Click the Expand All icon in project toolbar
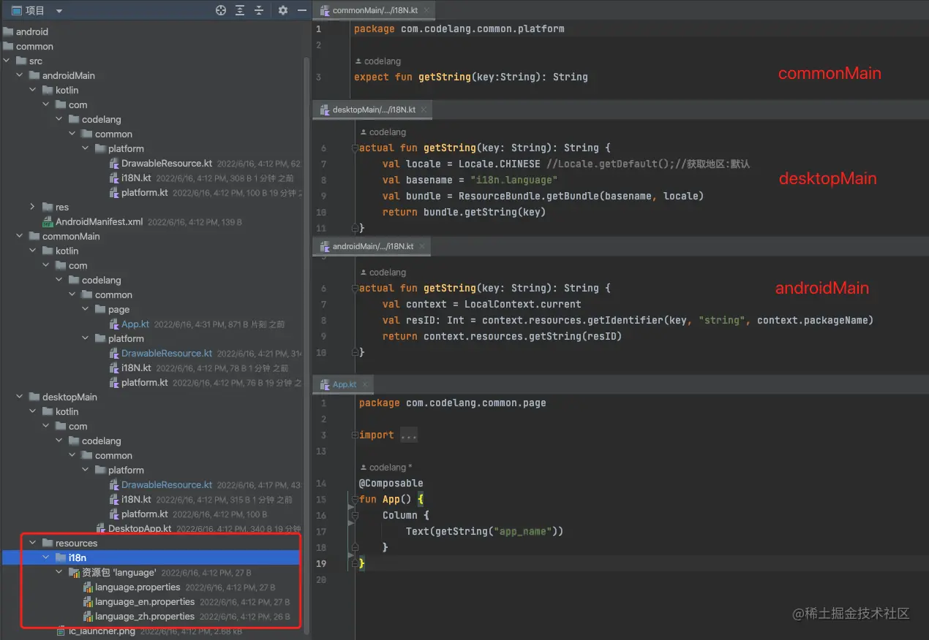 [x=240, y=10]
